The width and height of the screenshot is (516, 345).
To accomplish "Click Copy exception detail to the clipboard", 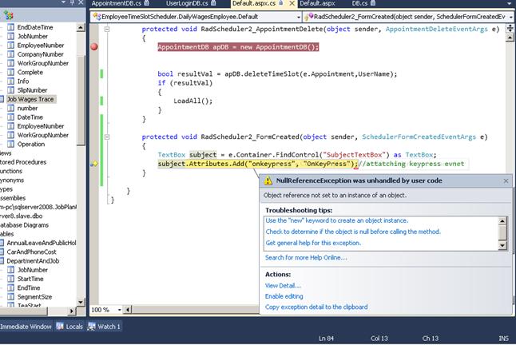I will coord(316,307).
